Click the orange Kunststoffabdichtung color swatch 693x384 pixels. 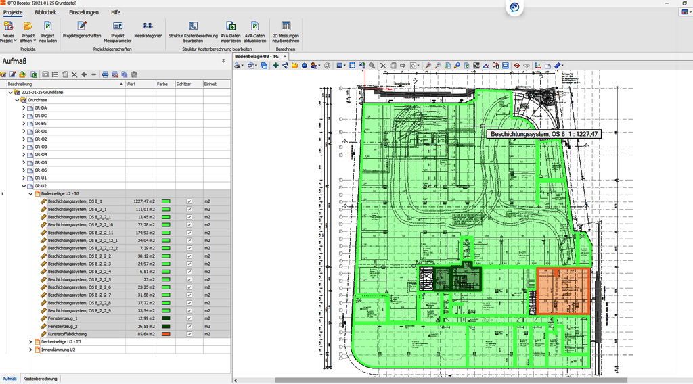click(165, 334)
